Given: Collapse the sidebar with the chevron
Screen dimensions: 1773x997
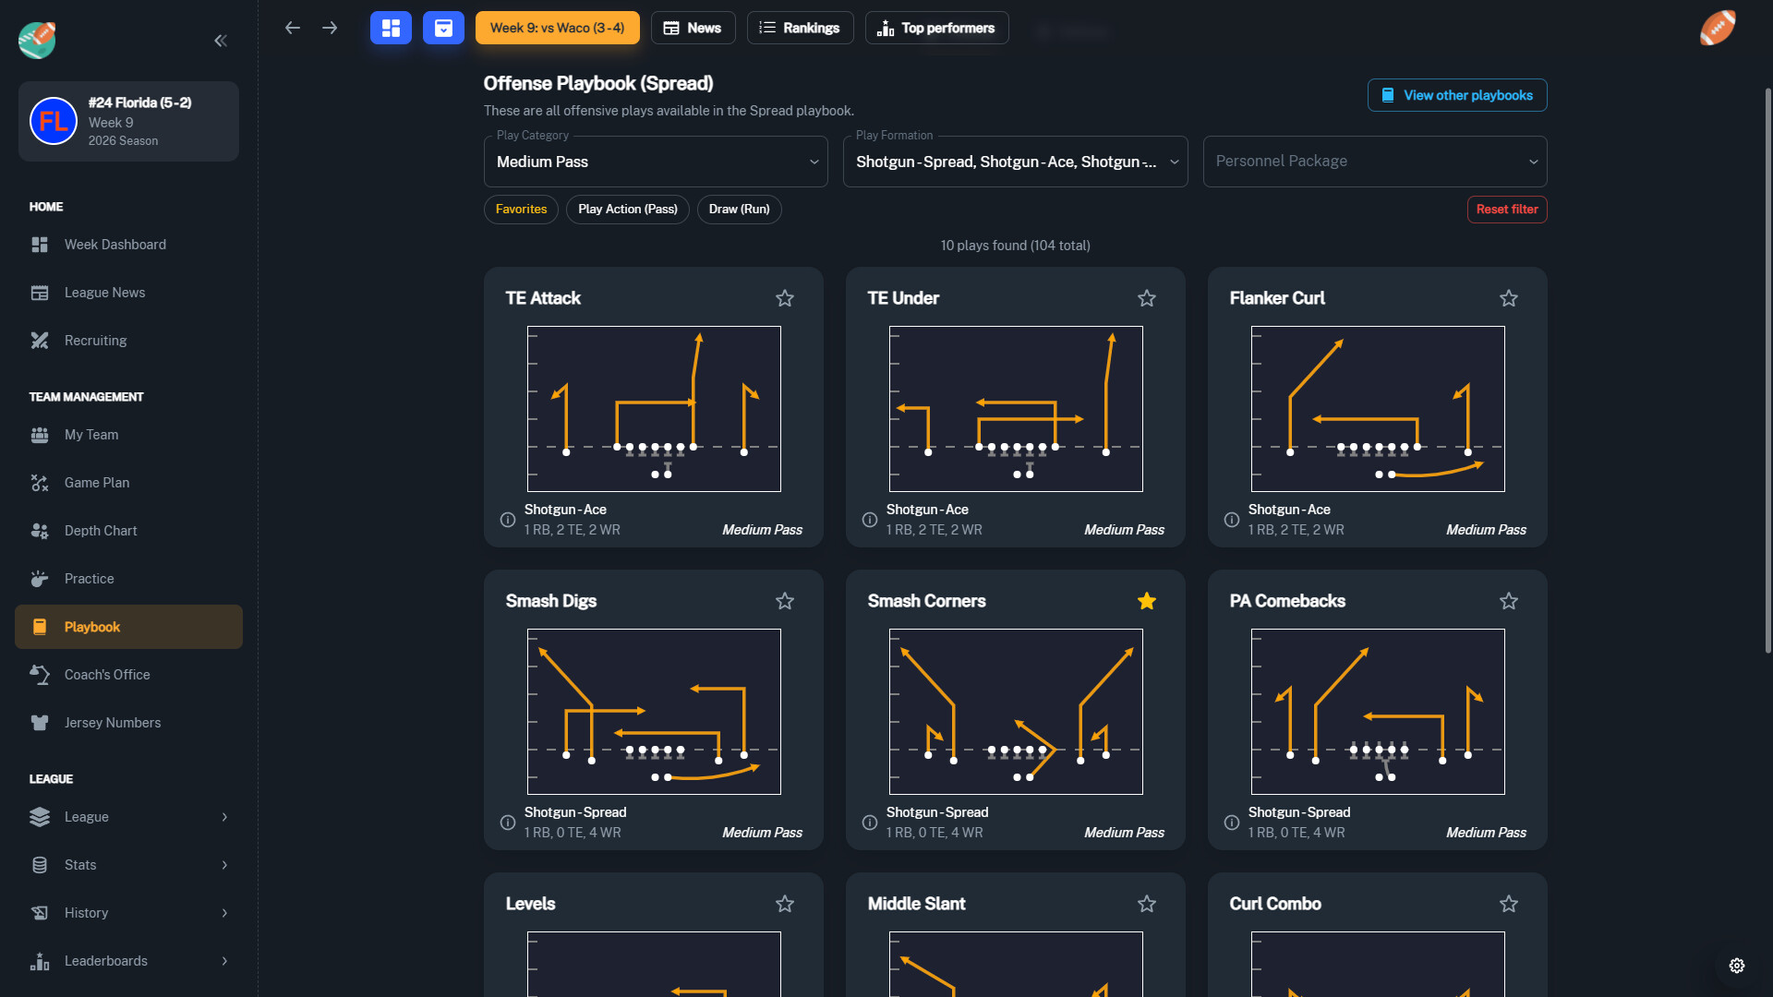Looking at the screenshot, I should [222, 41].
